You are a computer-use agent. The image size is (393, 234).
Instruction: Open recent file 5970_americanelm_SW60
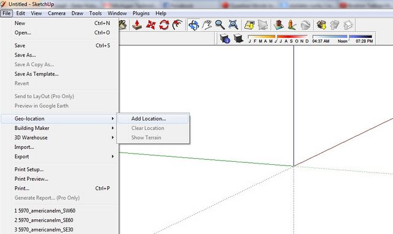[45, 211]
